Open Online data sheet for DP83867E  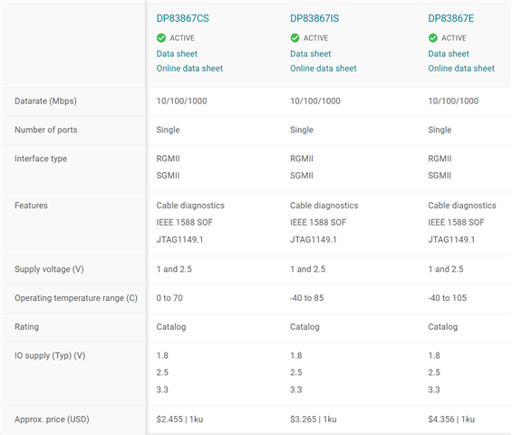point(461,68)
